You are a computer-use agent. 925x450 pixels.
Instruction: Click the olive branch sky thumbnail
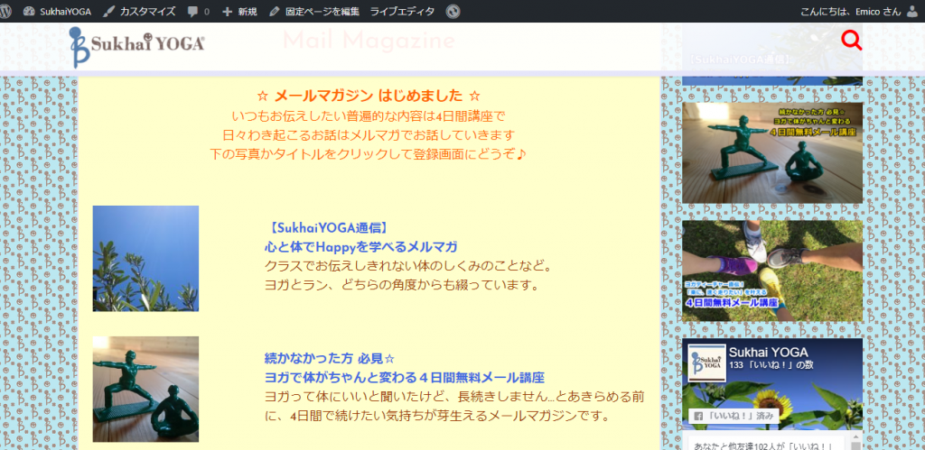coord(145,258)
